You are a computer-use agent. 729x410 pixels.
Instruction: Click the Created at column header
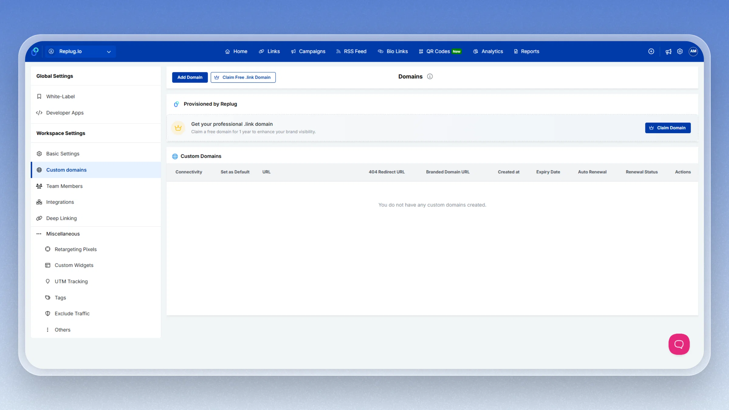508,172
